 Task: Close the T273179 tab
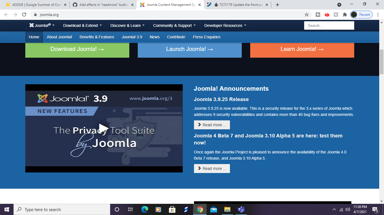(266, 5)
